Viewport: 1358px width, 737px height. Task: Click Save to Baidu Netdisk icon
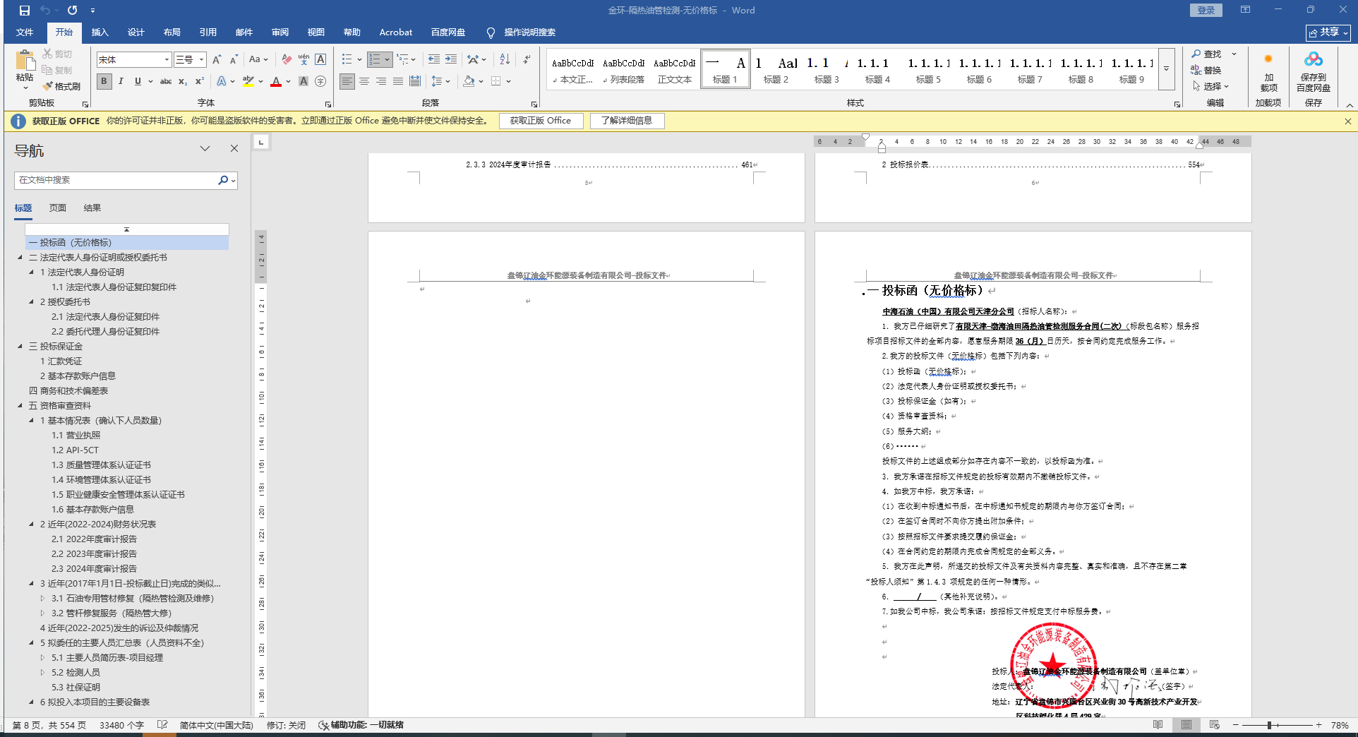(x=1313, y=71)
